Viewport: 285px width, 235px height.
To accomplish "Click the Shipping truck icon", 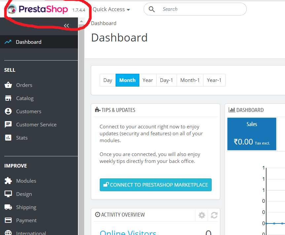I will [x=8, y=207].
